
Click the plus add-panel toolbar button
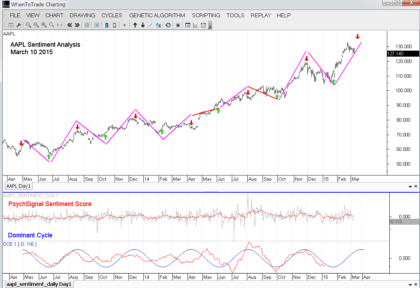coord(124,25)
